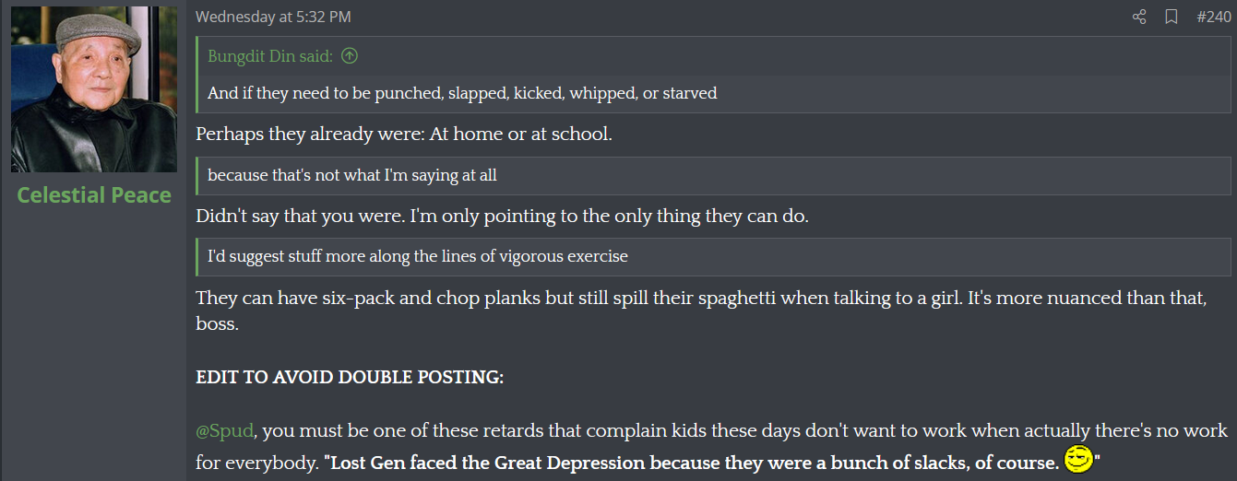Bookmark this post with the bookmark icon
The image size is (1237, 481).
pos(1172,17)
